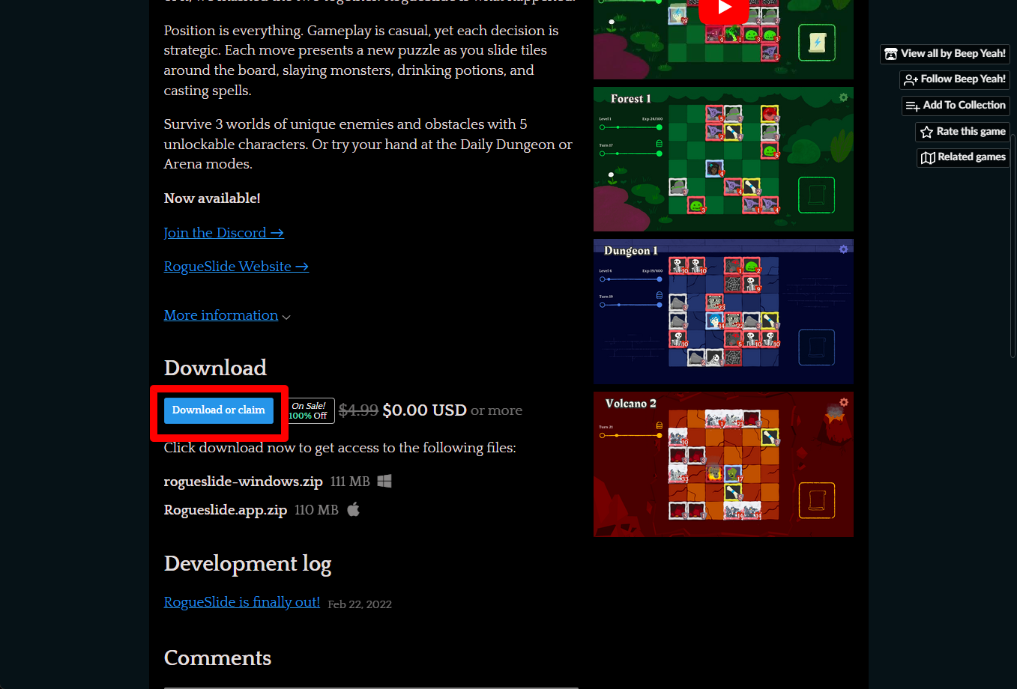Click the crossed-out $4.99 price
The height and width of the screenshot is (689, 1017).
(x=358, y=410)
